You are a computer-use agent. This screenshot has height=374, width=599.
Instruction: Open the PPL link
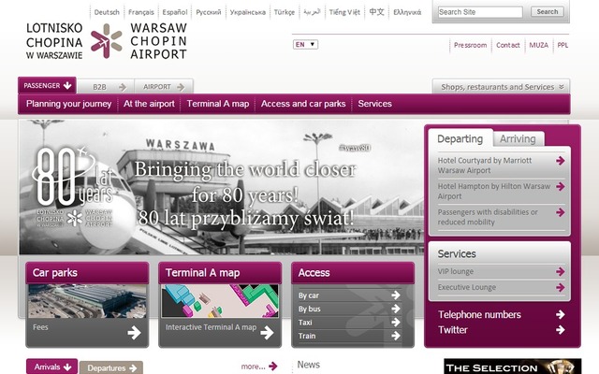click(x=562, y=45)
